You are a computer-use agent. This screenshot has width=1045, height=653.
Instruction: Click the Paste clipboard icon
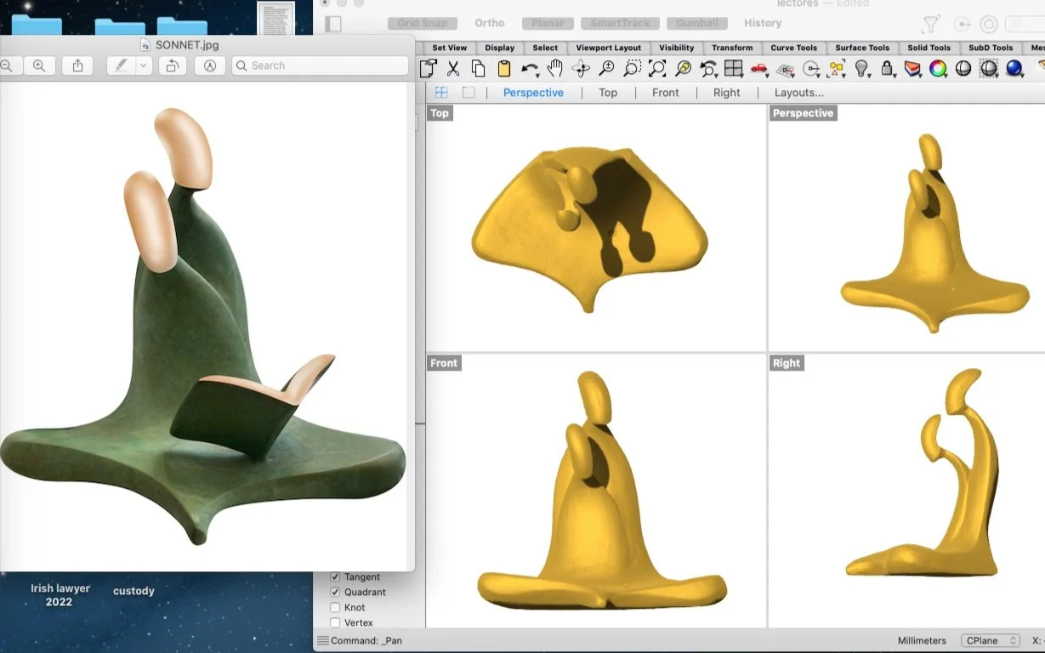coord(504,69)
